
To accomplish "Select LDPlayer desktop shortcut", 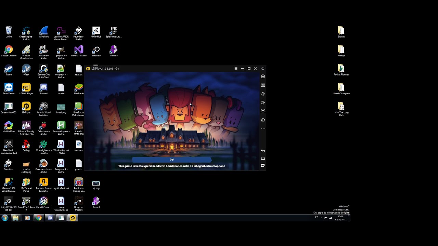I will (x=26, y=108).
